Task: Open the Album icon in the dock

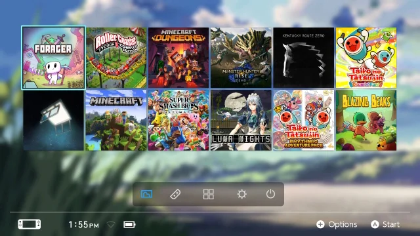Action: [146, 194]
